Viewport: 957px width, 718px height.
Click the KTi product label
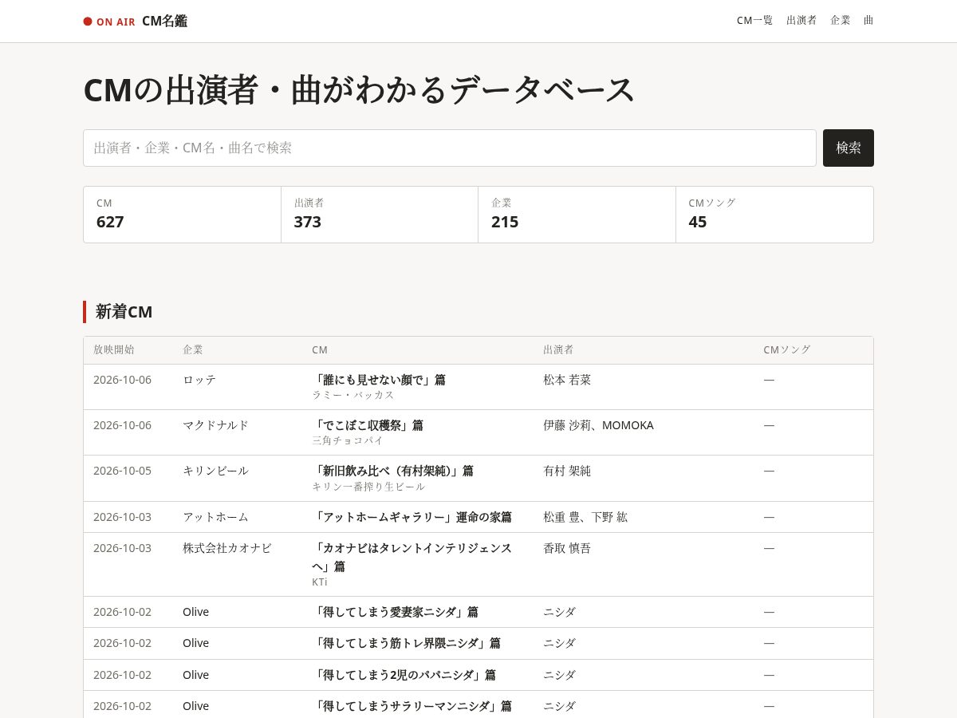click(x=320, y=582)
